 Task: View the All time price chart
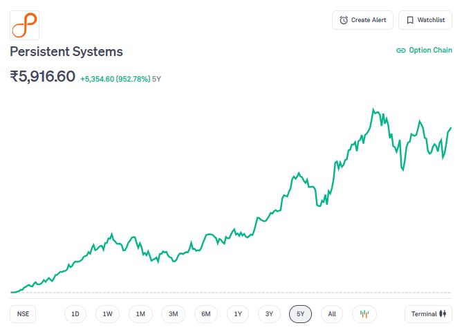(332, 314)
